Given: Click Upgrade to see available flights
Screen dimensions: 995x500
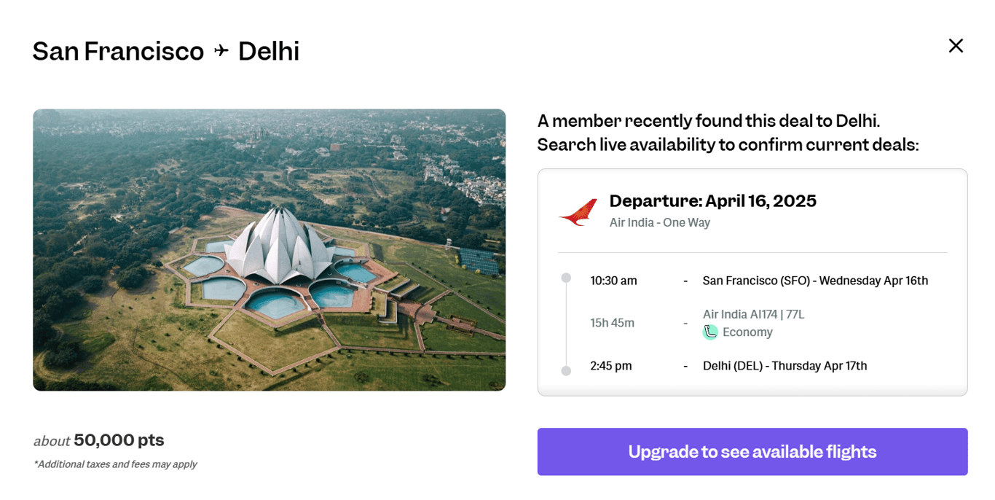Looking at the screenshot, I should (x=752, y=452).
